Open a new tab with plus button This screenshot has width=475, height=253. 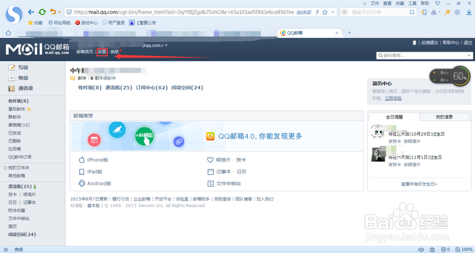349,33
